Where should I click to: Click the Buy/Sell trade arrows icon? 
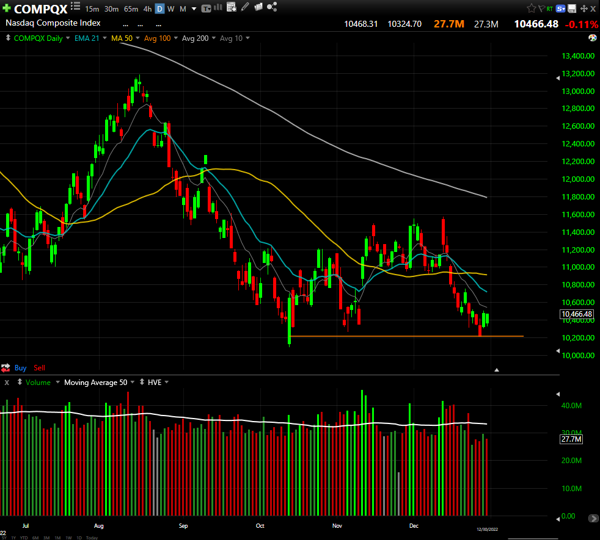(5, 368)
